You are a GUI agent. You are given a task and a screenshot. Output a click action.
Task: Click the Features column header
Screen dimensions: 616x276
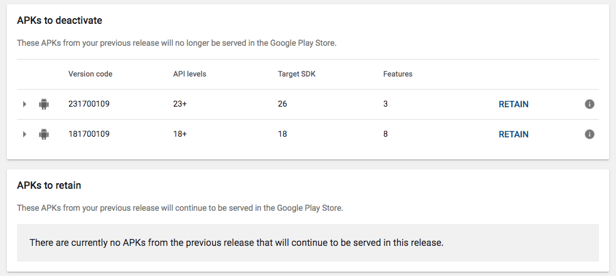pyautogui.click(x=398, y=74)
